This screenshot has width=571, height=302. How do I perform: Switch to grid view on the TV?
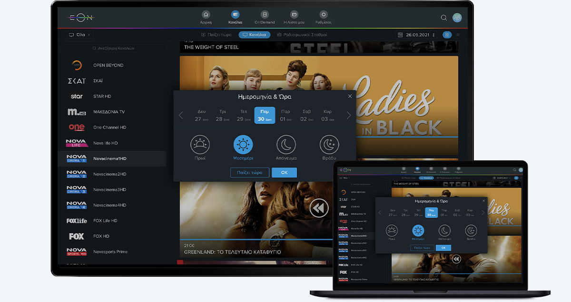point(446,35)
